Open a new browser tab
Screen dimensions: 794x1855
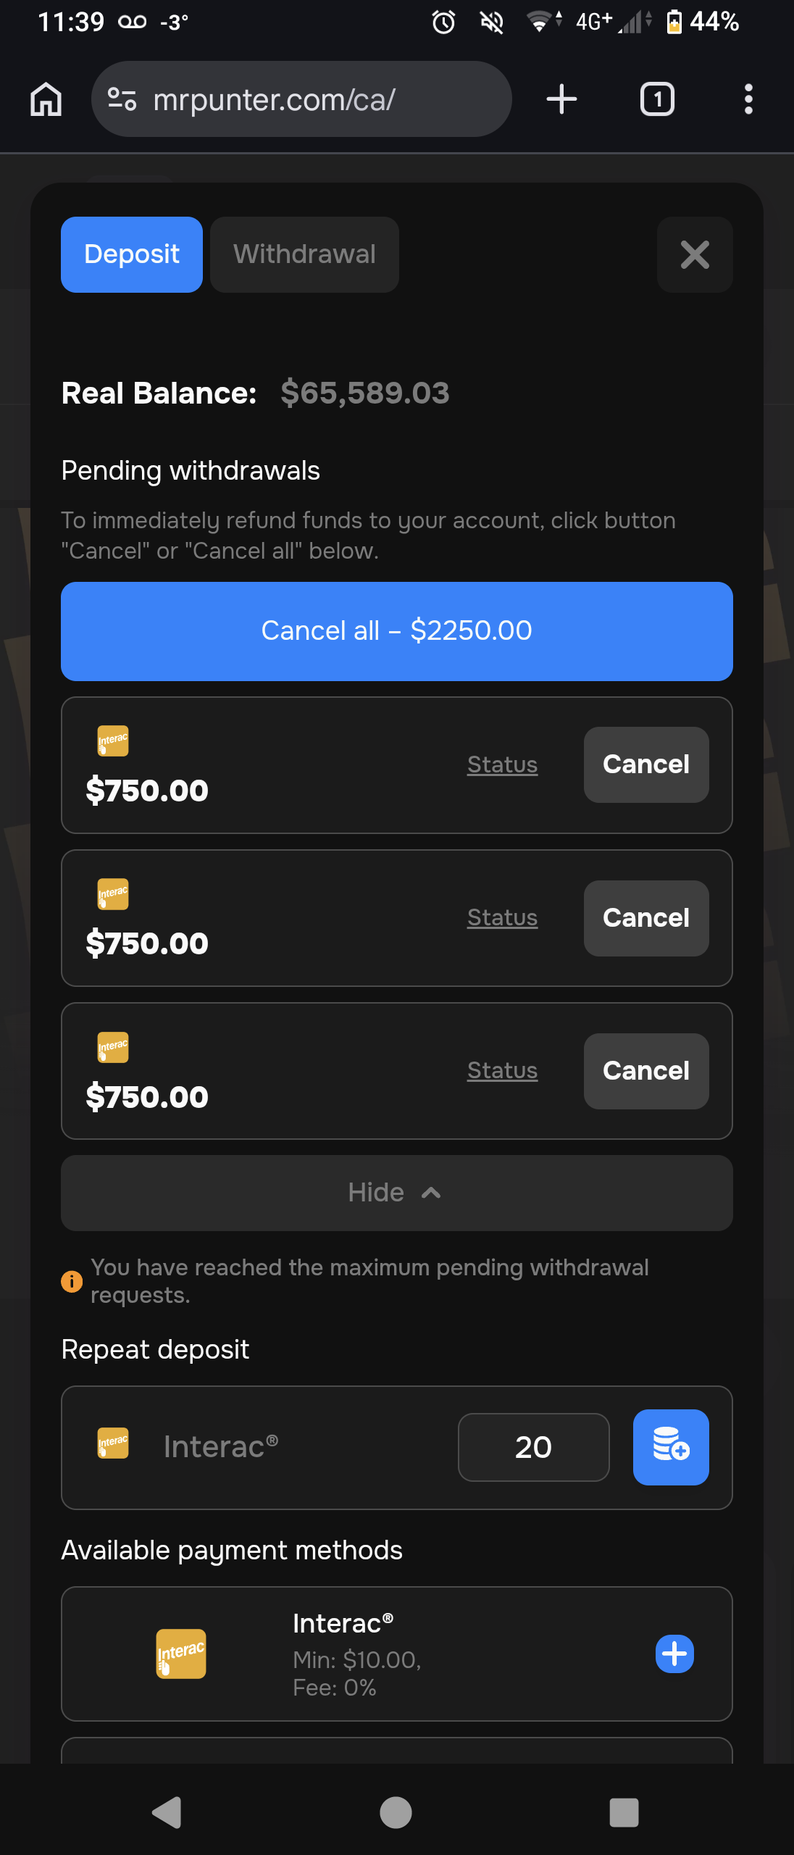coord(561,99)
